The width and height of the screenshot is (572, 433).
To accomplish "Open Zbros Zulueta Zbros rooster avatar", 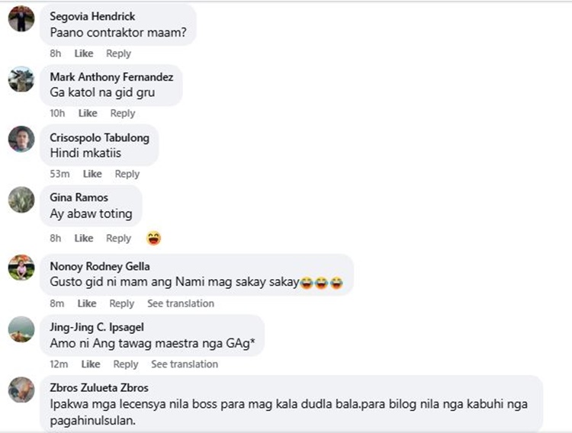I will click(21, 390).
